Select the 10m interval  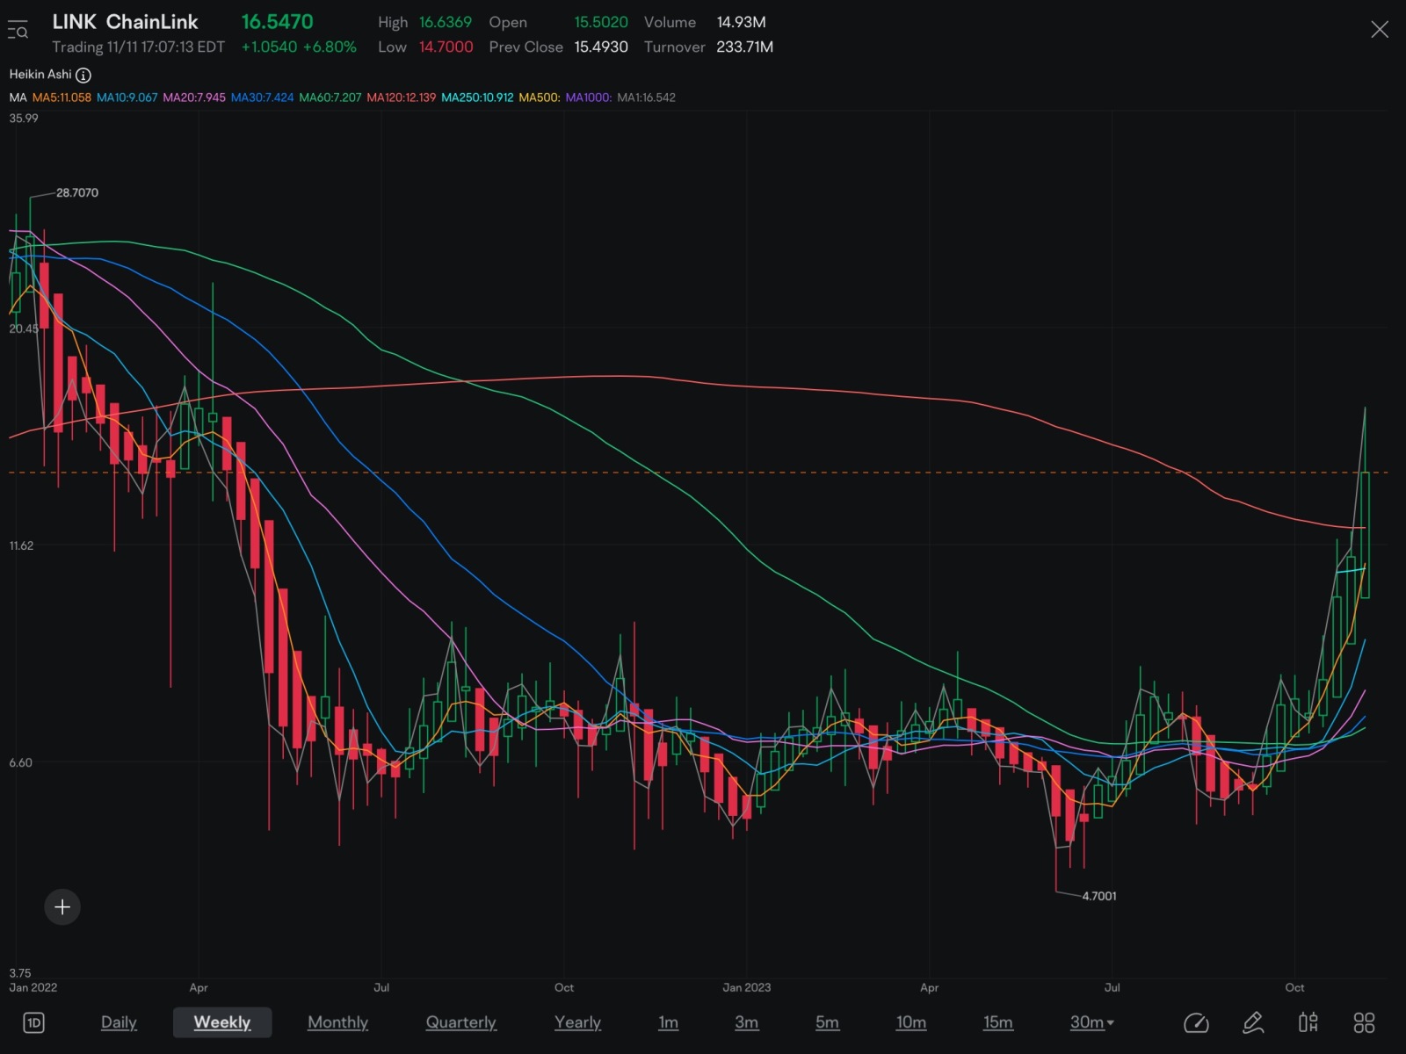pyautogui.click(x=910, y=1022)
